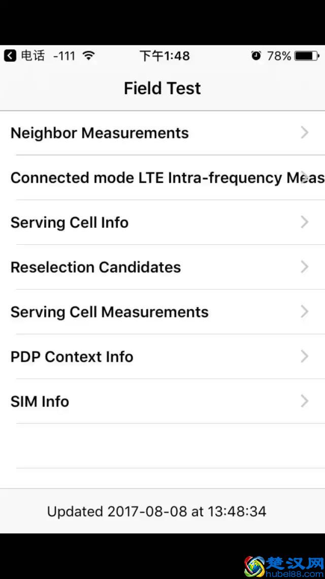Tap the PDP Context Info chevron
Viewport: 325px width, 579px height.
(x=304, y=357)
